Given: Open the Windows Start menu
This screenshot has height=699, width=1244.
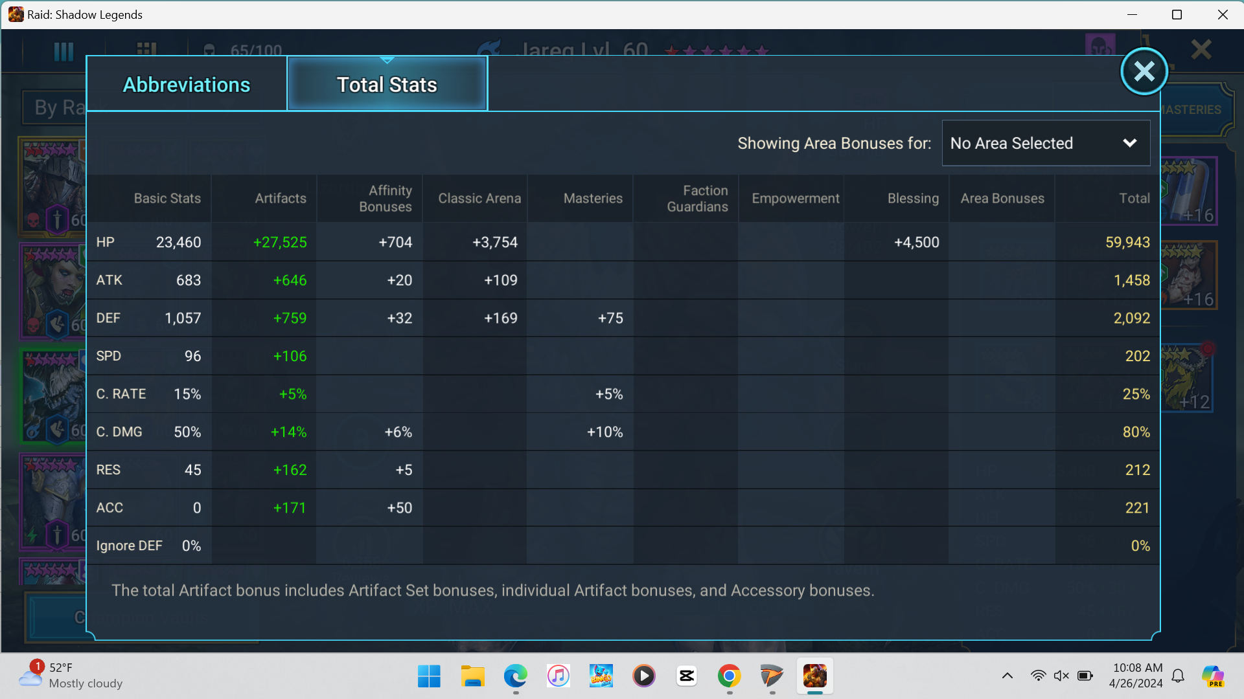Looking at the screenshot, I should 429,676.
